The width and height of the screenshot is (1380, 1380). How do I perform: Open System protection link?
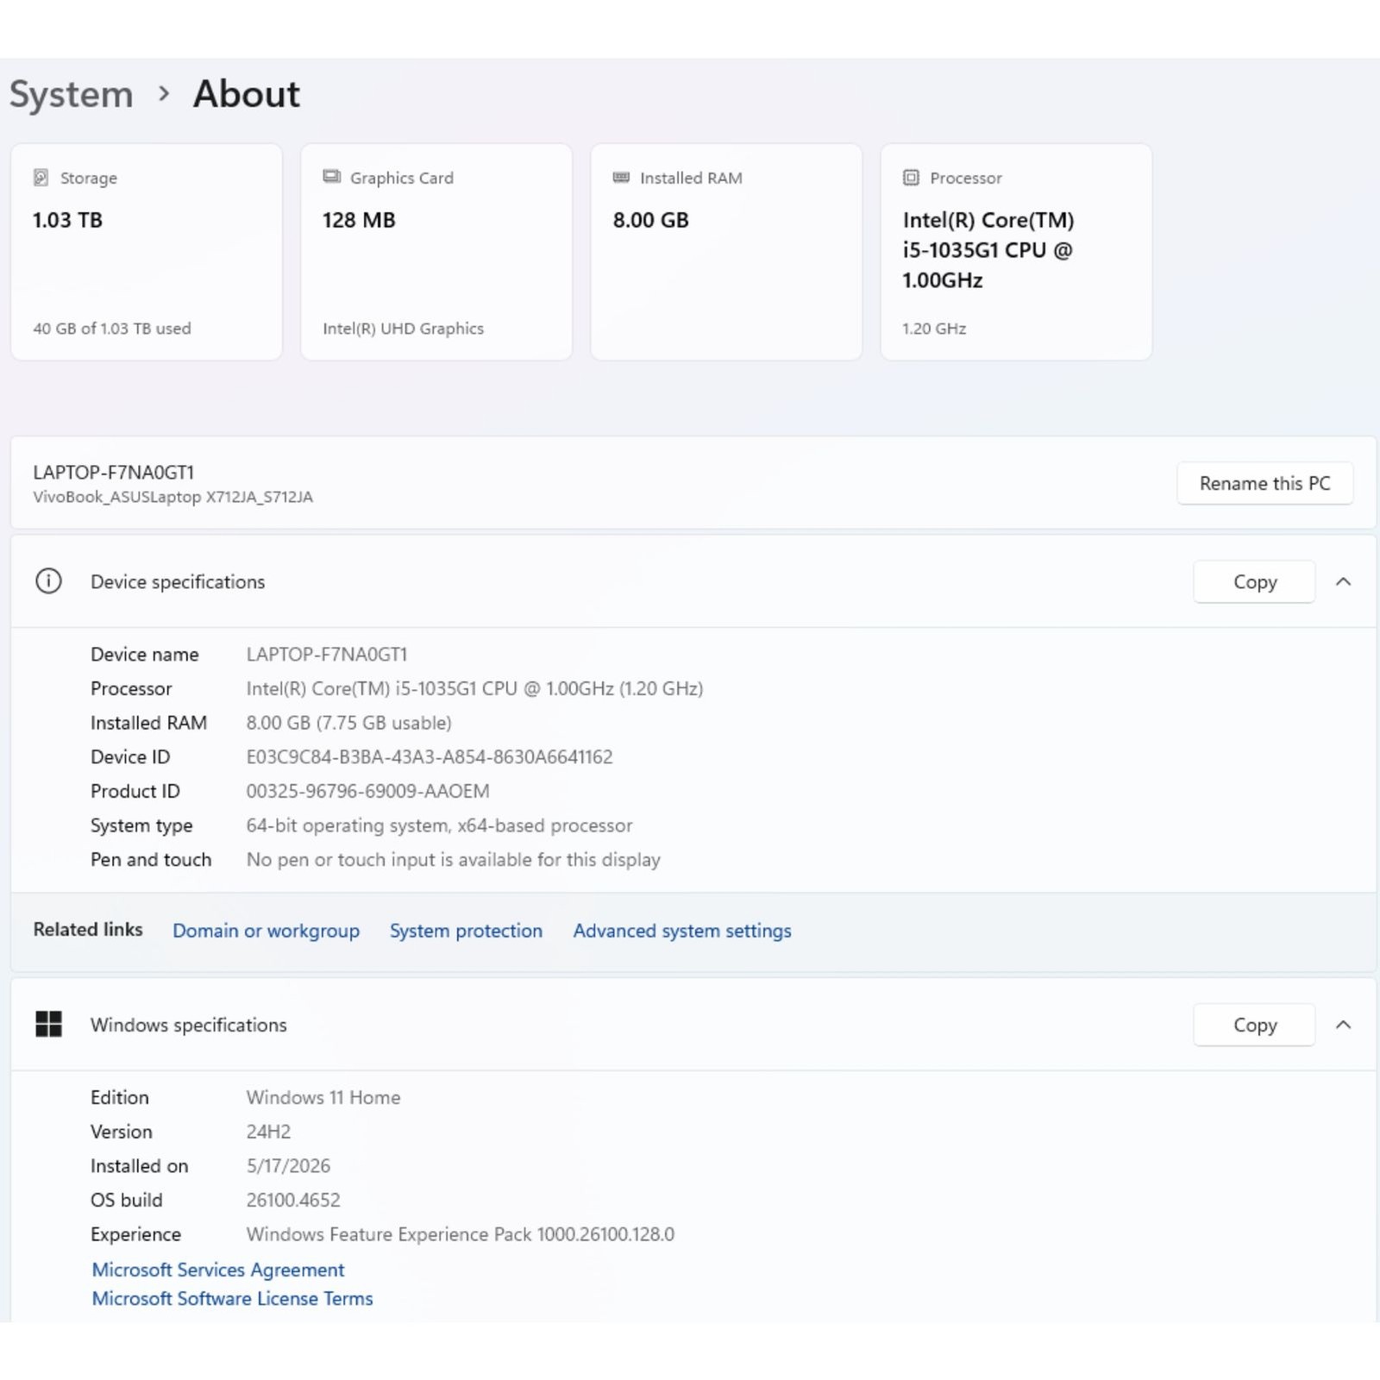[466, 931]
